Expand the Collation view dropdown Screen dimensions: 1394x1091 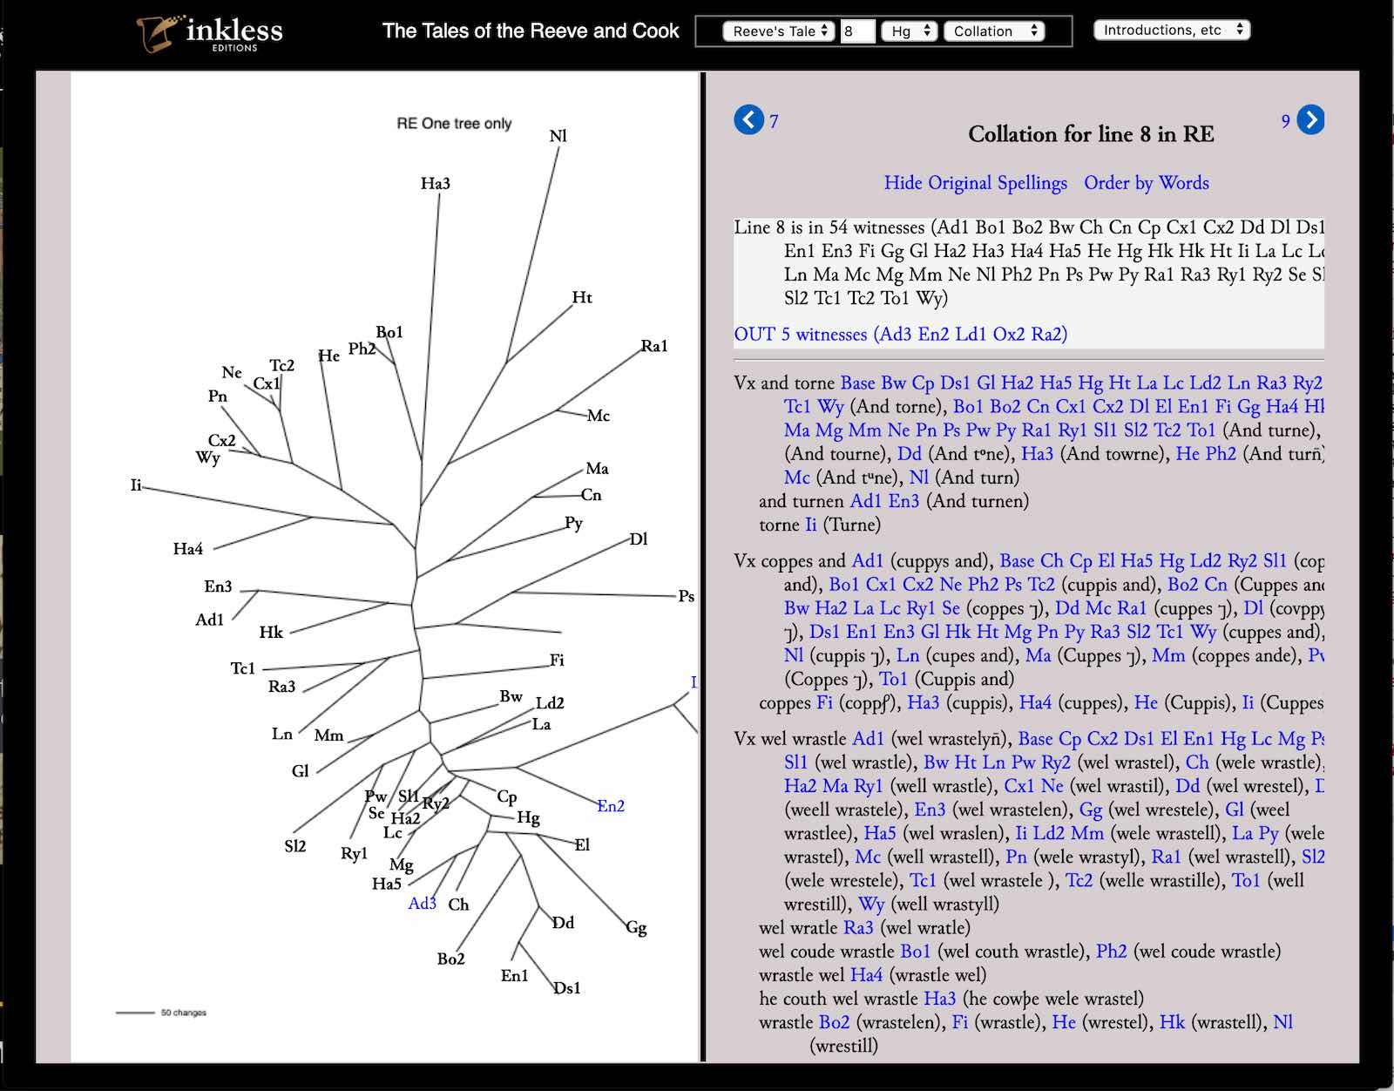993,31
